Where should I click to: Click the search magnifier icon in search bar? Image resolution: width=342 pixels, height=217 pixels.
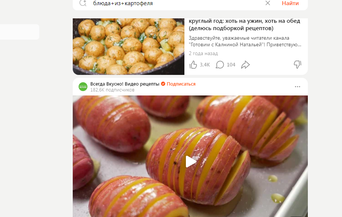click(x=83, y=3)
